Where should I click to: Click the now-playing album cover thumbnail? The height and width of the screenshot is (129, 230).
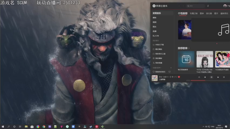[155, 78]
